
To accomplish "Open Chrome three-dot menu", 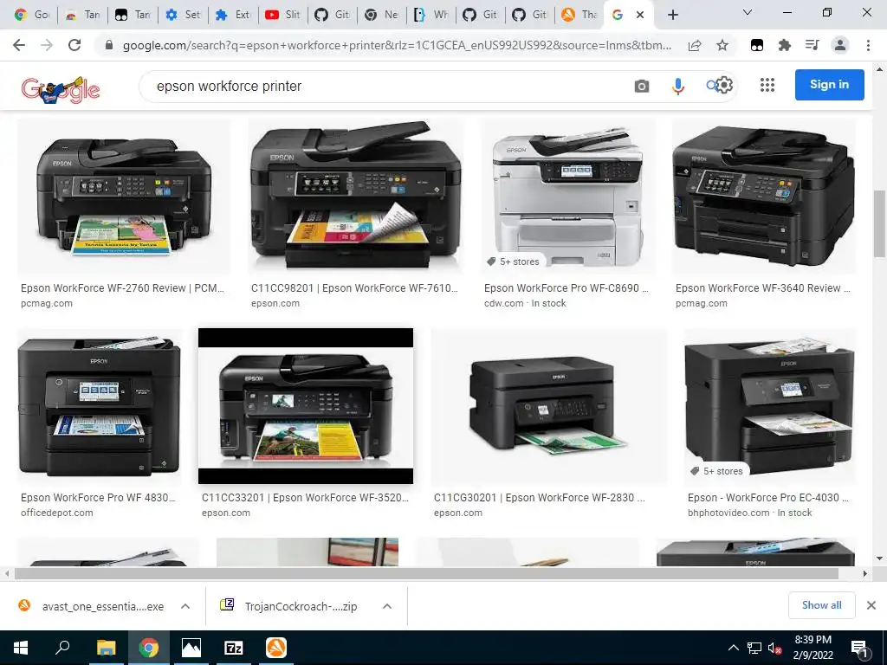I will click(868, 45).
